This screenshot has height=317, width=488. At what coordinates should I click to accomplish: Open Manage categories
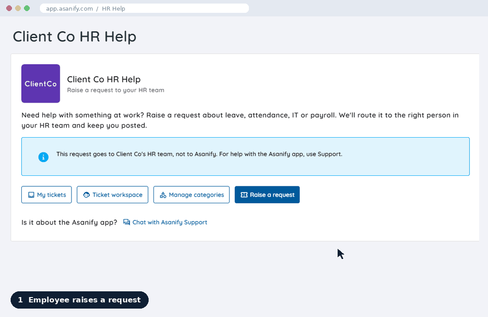pyautogui.click(x=191, y=195)
